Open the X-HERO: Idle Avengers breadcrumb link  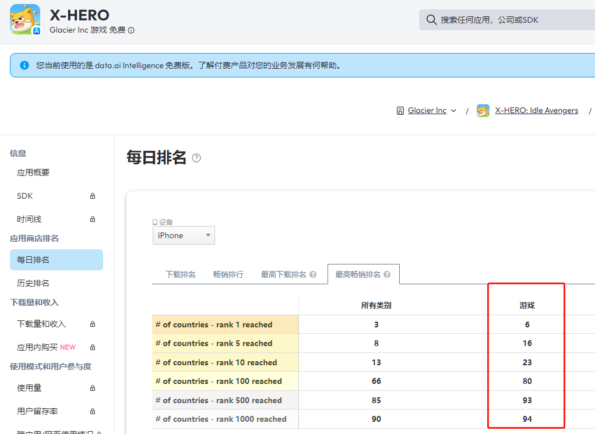click(536, 111)
